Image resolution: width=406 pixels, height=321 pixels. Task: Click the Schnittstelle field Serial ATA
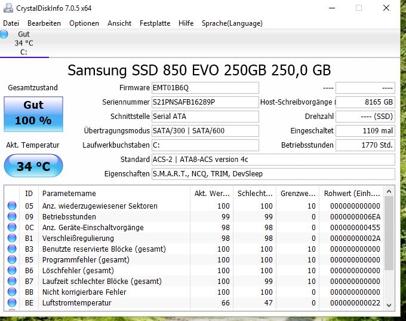205,117
